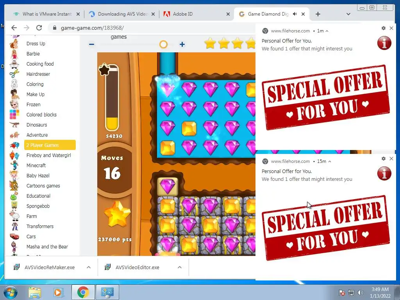
Task: Close the What is VMware Instant tab
Action: (x=78, y=14)
